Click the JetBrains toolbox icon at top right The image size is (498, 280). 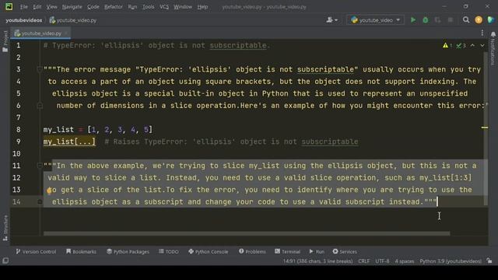coord(491,20)
